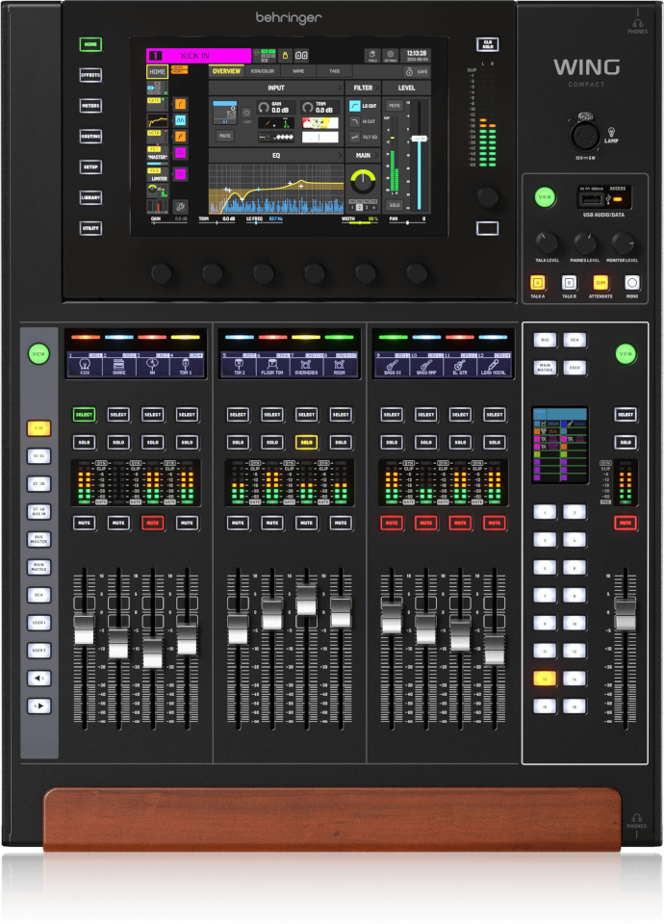Tap the Overheads drum kit icon
Viewport: 664px width, 924px height.
tap(306, 365)
